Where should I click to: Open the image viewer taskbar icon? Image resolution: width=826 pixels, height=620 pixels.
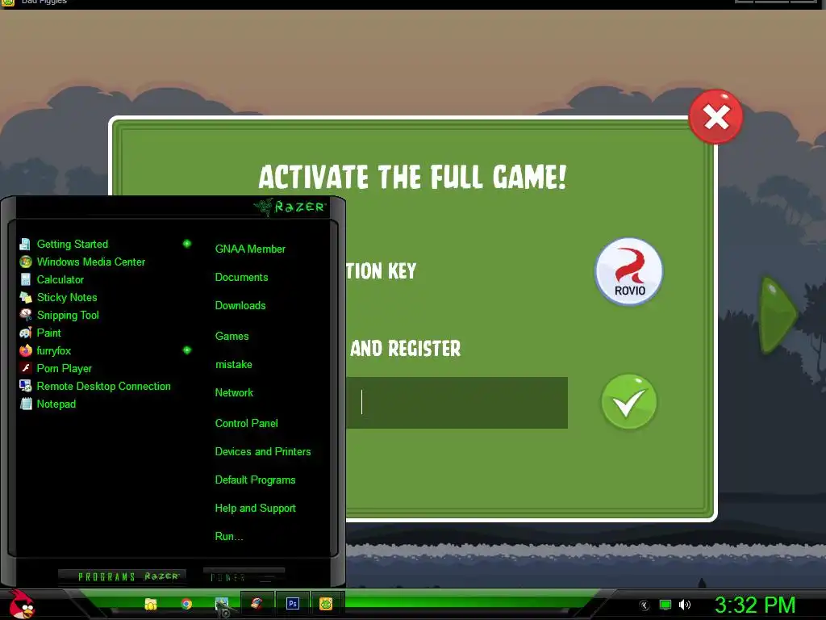pos(222,604)
